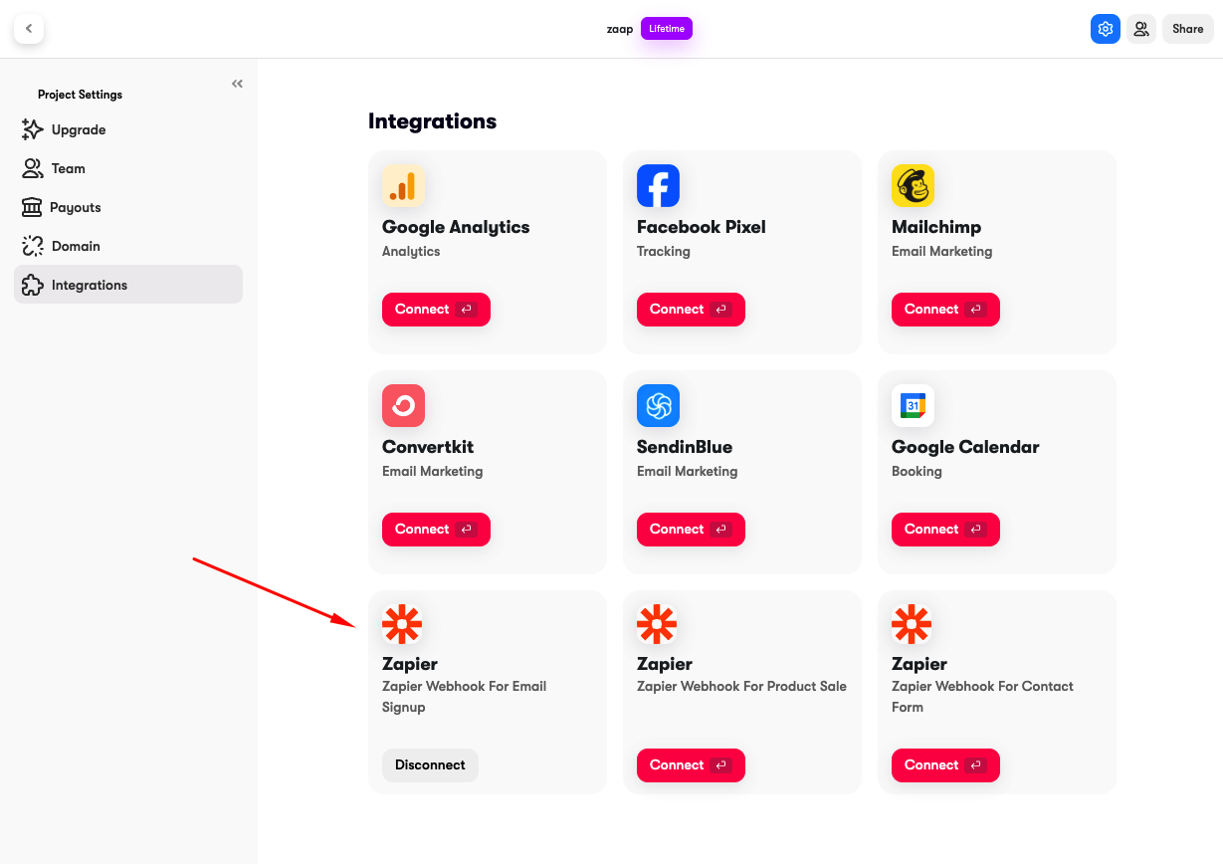The width and height of the screenshot is (1223, 864).
Task: Go back using the top-left arrow
Action: [x=29, y=29]
